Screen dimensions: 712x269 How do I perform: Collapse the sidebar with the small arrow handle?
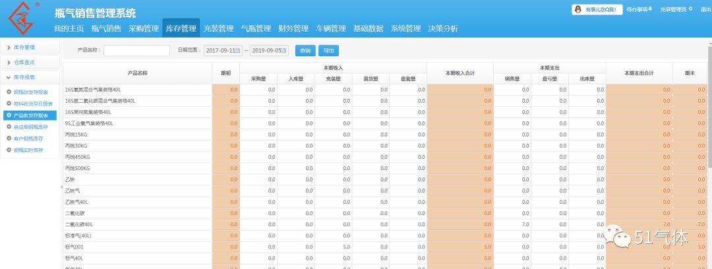(x=61, y=188)
